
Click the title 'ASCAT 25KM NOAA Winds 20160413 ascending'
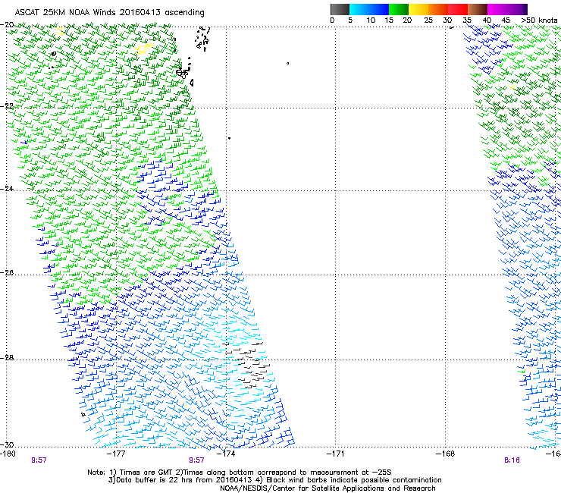tap(109, 13)
